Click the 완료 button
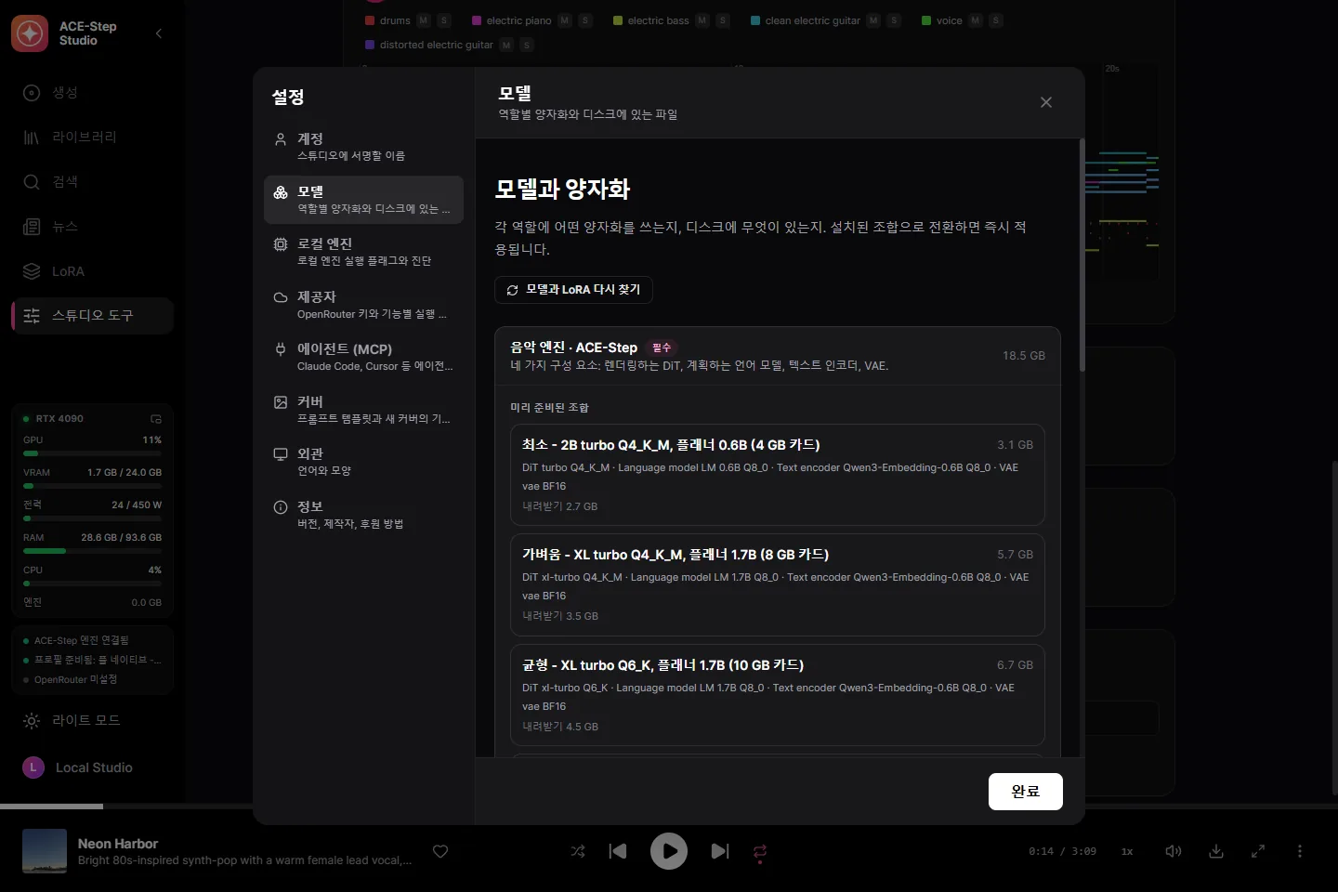This screenshot has height=892, width=1338. (1025, 792)
